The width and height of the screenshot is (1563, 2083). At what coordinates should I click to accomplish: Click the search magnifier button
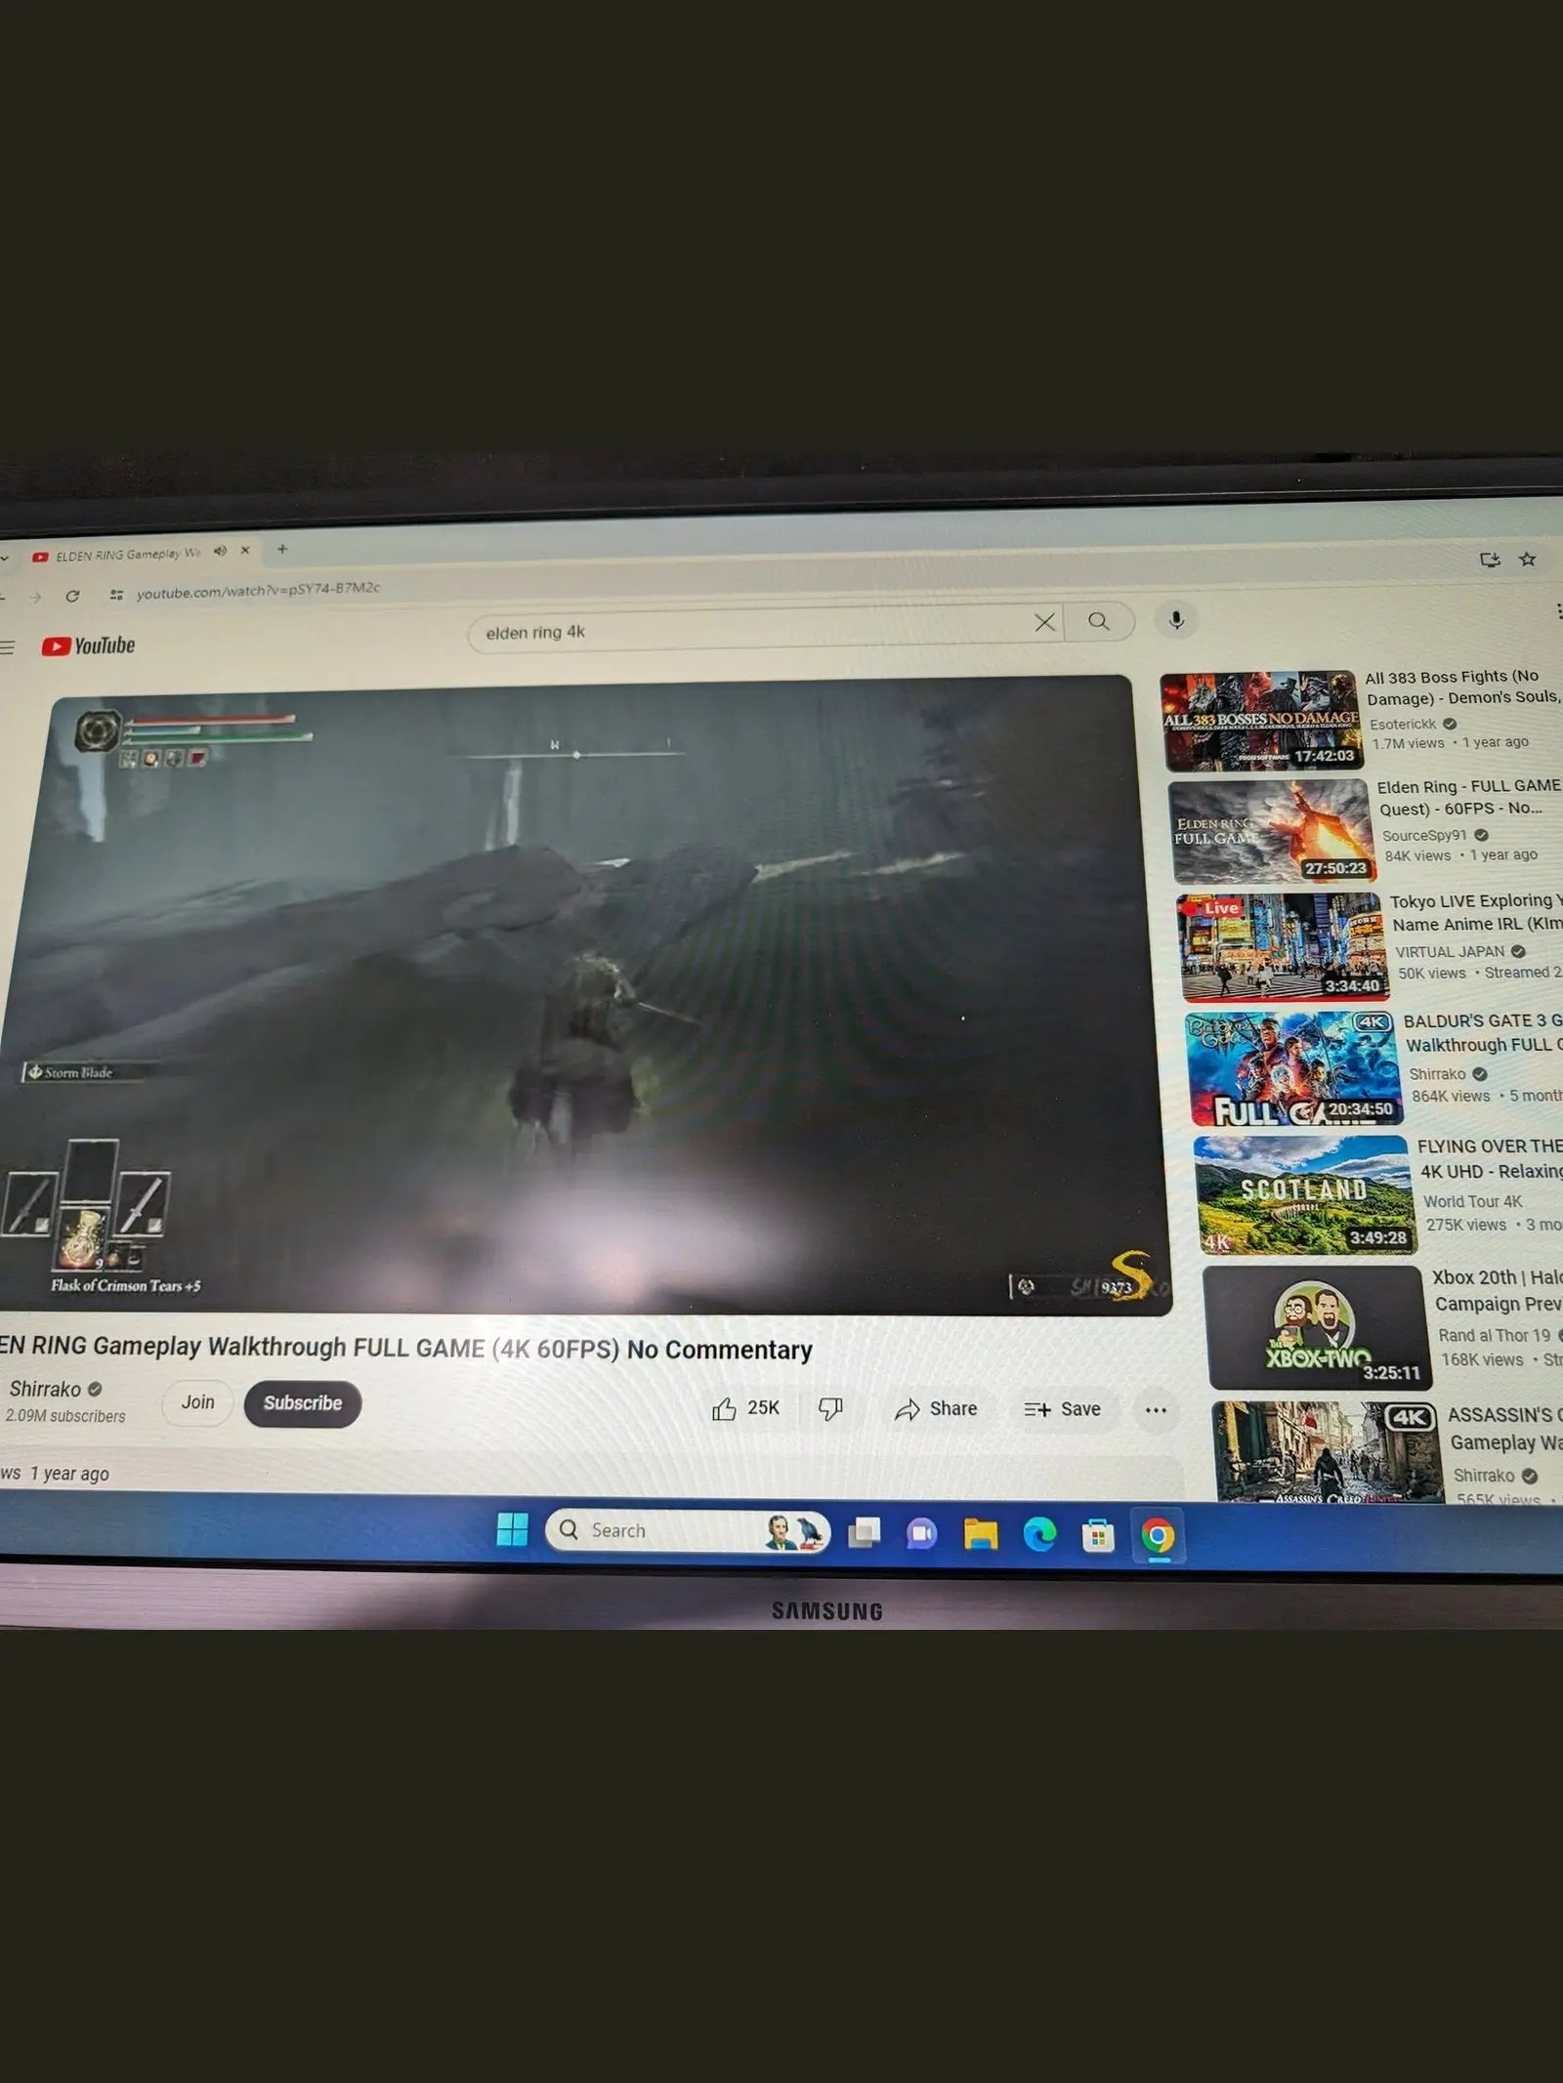[x=1099, y=621]
